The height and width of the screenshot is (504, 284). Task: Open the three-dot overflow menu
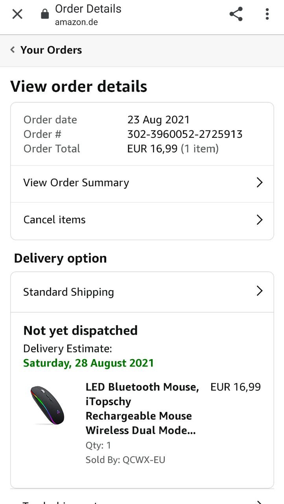pos(267,15)
